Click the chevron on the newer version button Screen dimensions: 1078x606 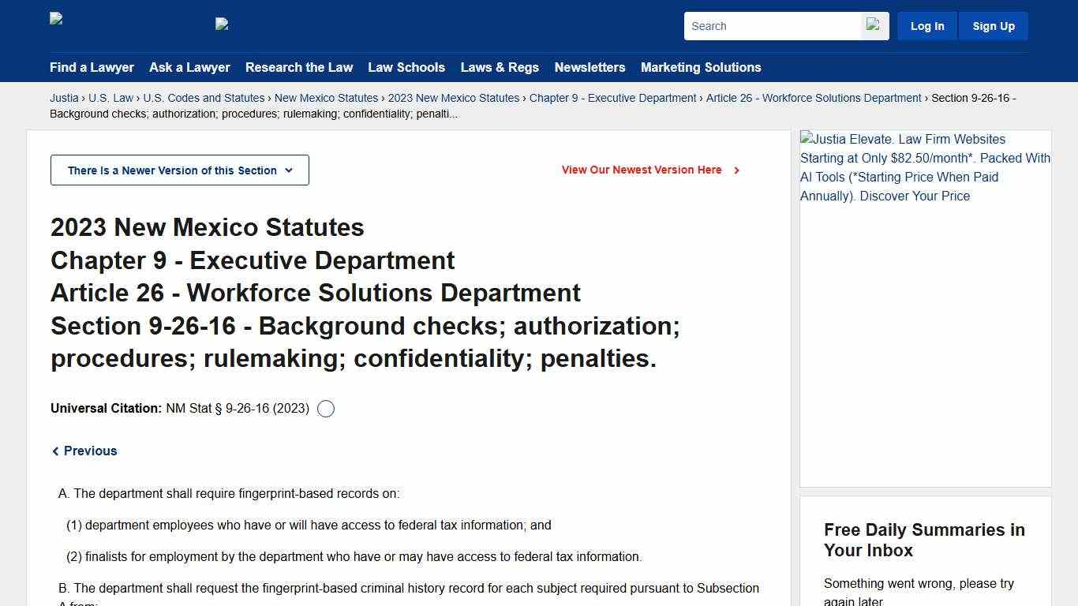coord(289,170)
